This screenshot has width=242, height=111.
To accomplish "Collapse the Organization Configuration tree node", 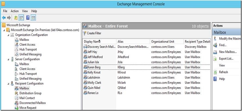I will tap(8, 35).
